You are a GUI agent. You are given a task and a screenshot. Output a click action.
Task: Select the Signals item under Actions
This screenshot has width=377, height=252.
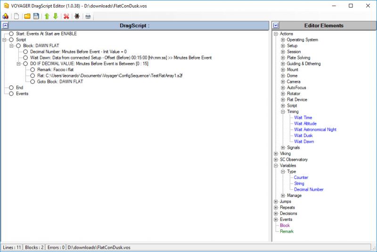(293, 147)
